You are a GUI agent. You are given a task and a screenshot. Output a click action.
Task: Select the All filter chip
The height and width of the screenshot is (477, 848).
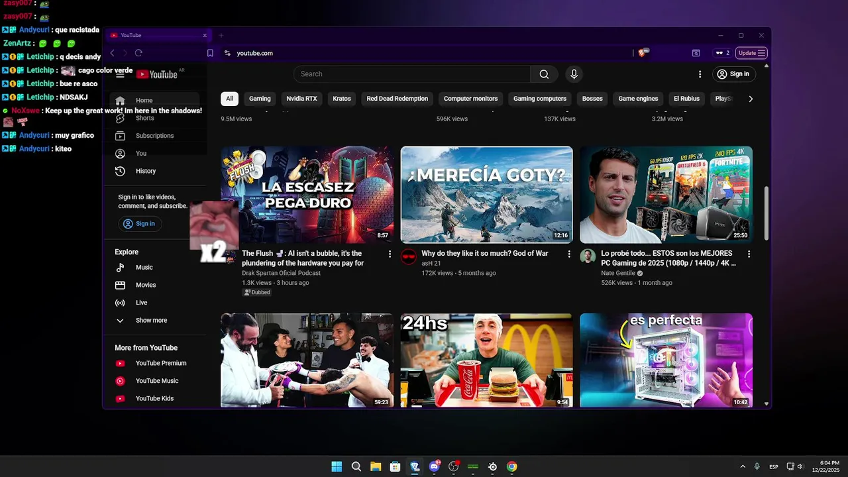coord(229,99)
